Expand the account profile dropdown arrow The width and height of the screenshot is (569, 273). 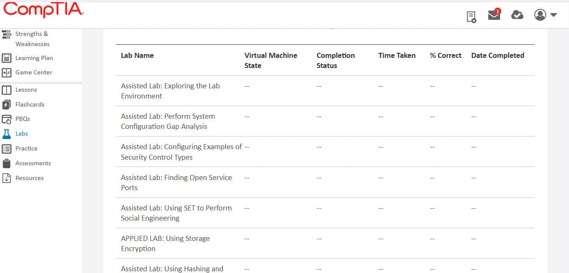pyautogui.click(x=553, y=14)
